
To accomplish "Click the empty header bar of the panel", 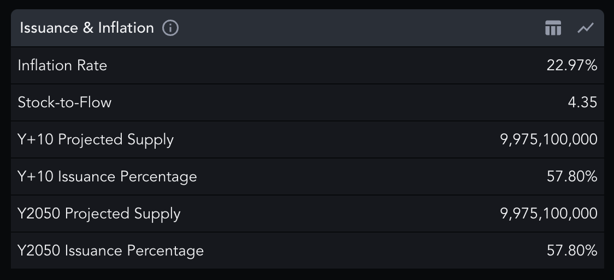I will [x=355, y=28].
